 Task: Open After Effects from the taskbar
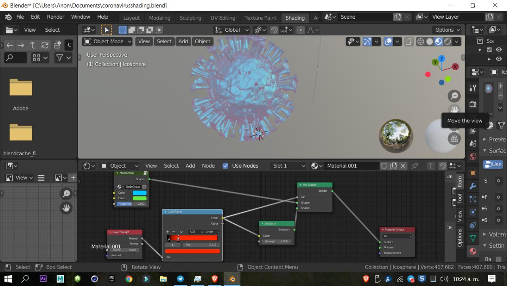(x=43, y=279)
